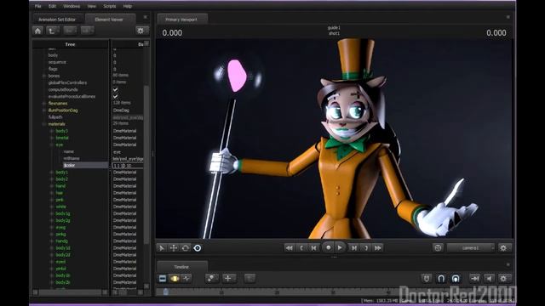Switch to the Graph Editor mode
The width and height of the screenshot is (545, 306).
[186, 278]
